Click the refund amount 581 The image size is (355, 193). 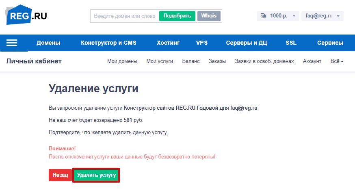[x=128, y=120]
